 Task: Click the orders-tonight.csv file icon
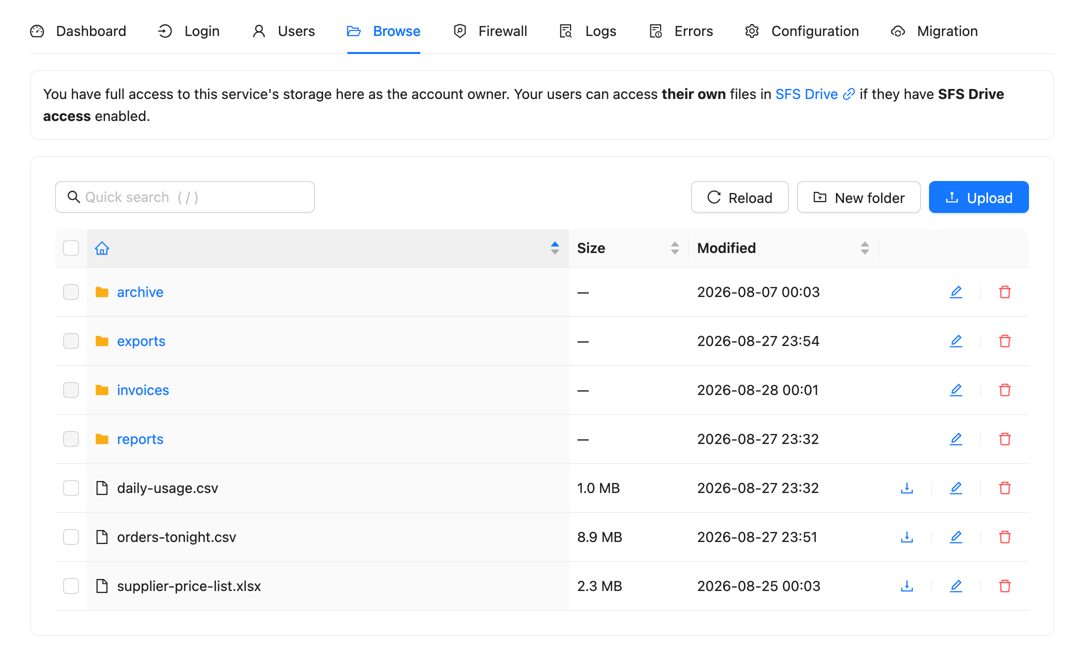(102, 537)
